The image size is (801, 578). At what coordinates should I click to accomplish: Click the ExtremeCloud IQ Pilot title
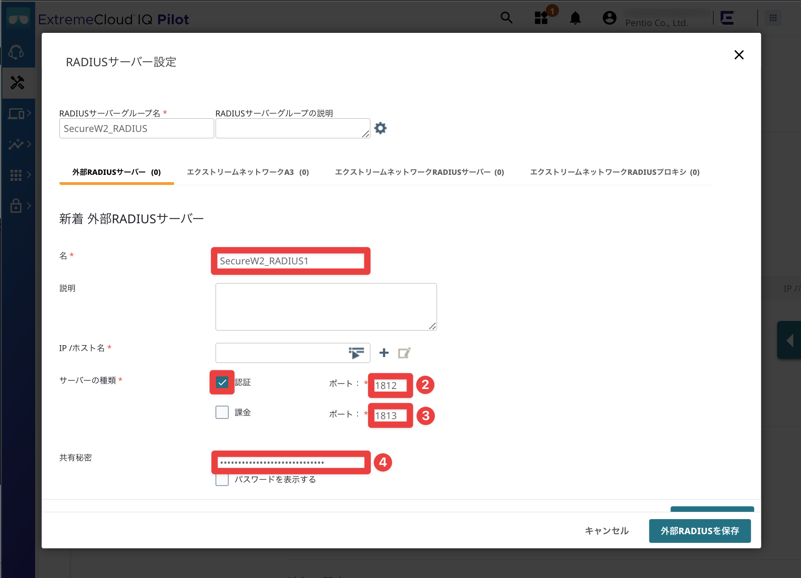113,19
